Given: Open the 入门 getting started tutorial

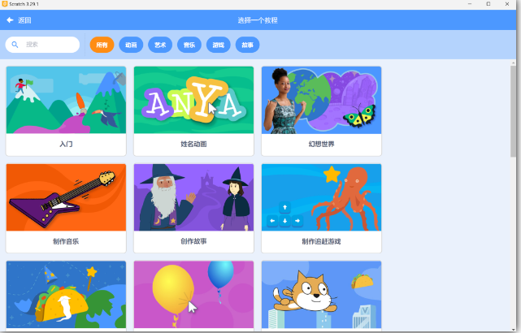Looking at the screenshot, I should 66,111.
